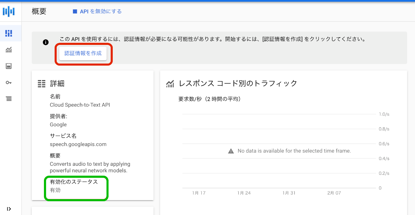Click the 0.6/s axis value
This screenshot has width=415, height=215.
click(x=384, y=144)
